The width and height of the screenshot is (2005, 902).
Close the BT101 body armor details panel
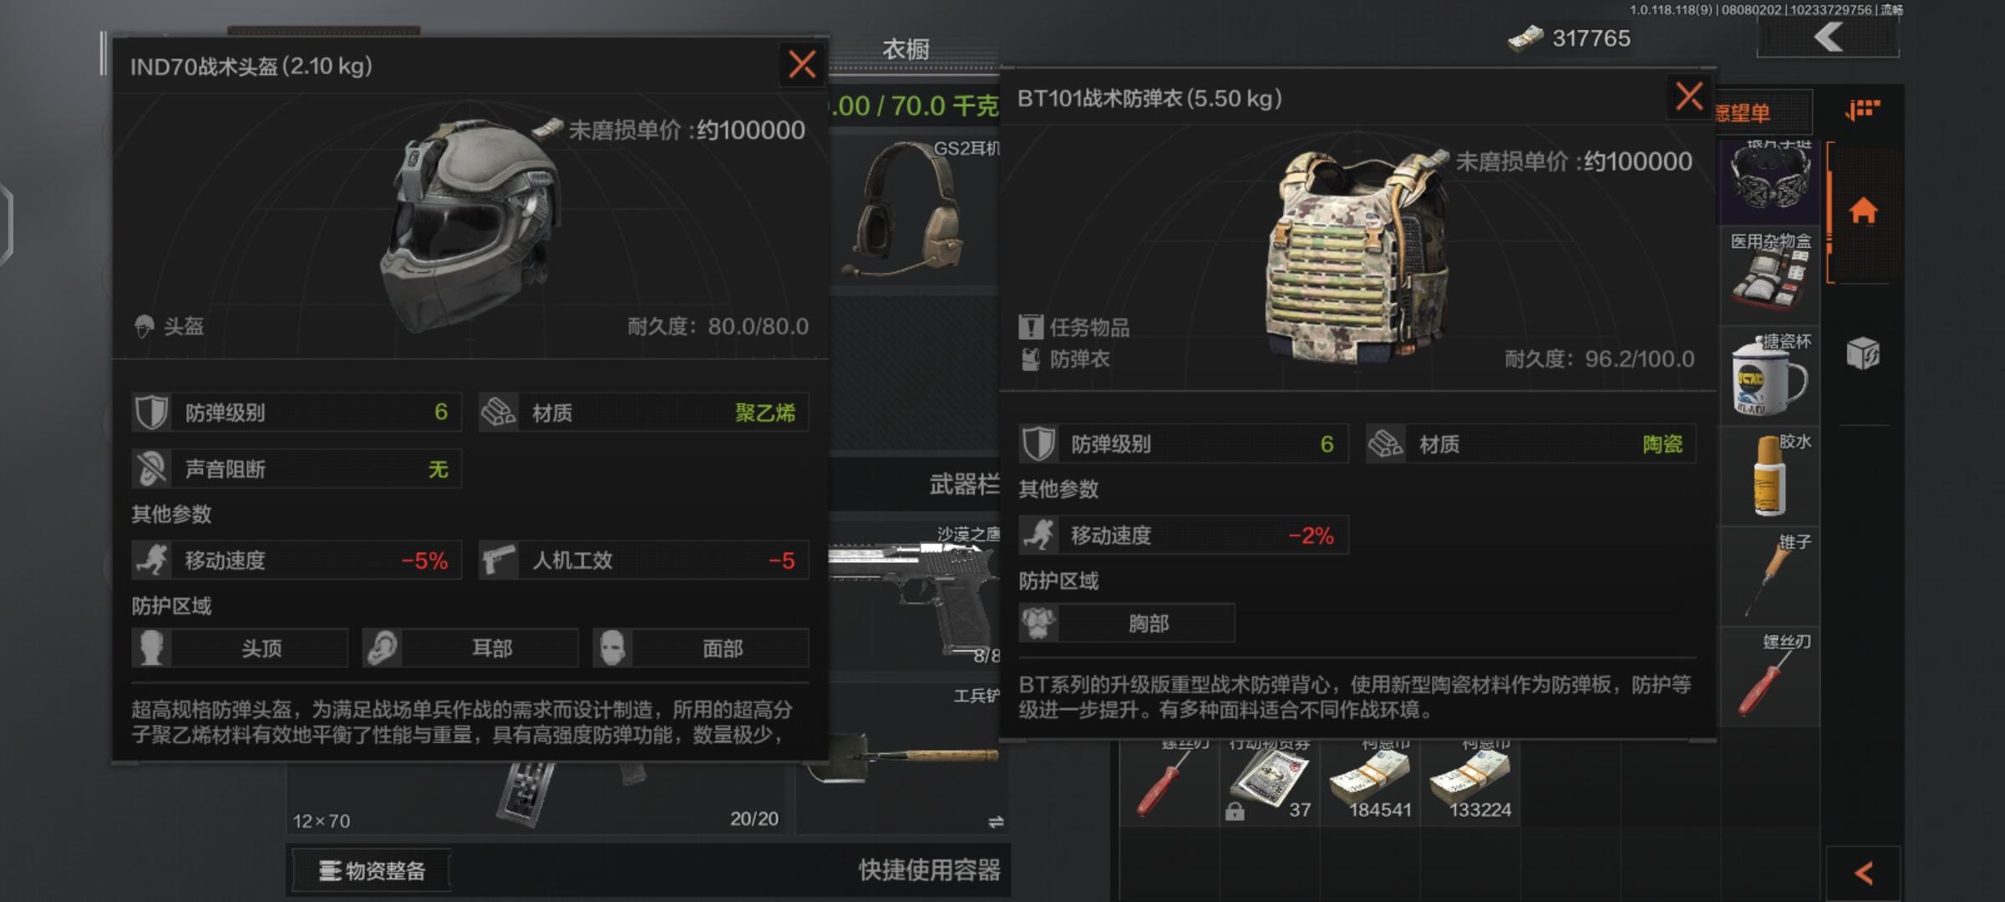coord(1688,96)
